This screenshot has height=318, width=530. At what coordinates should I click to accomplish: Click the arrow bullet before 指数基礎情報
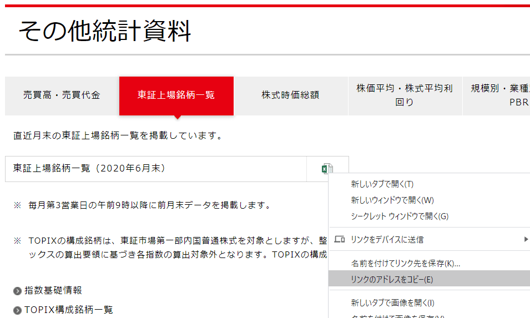[x=17, y=291]
